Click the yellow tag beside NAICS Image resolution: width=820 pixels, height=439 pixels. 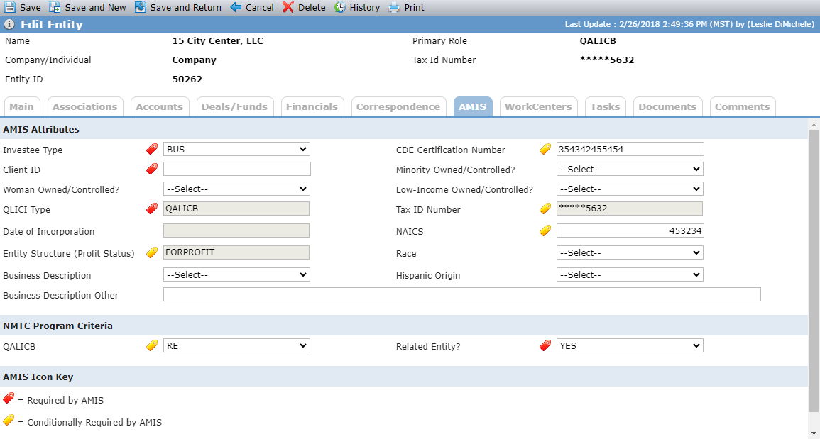545,230
